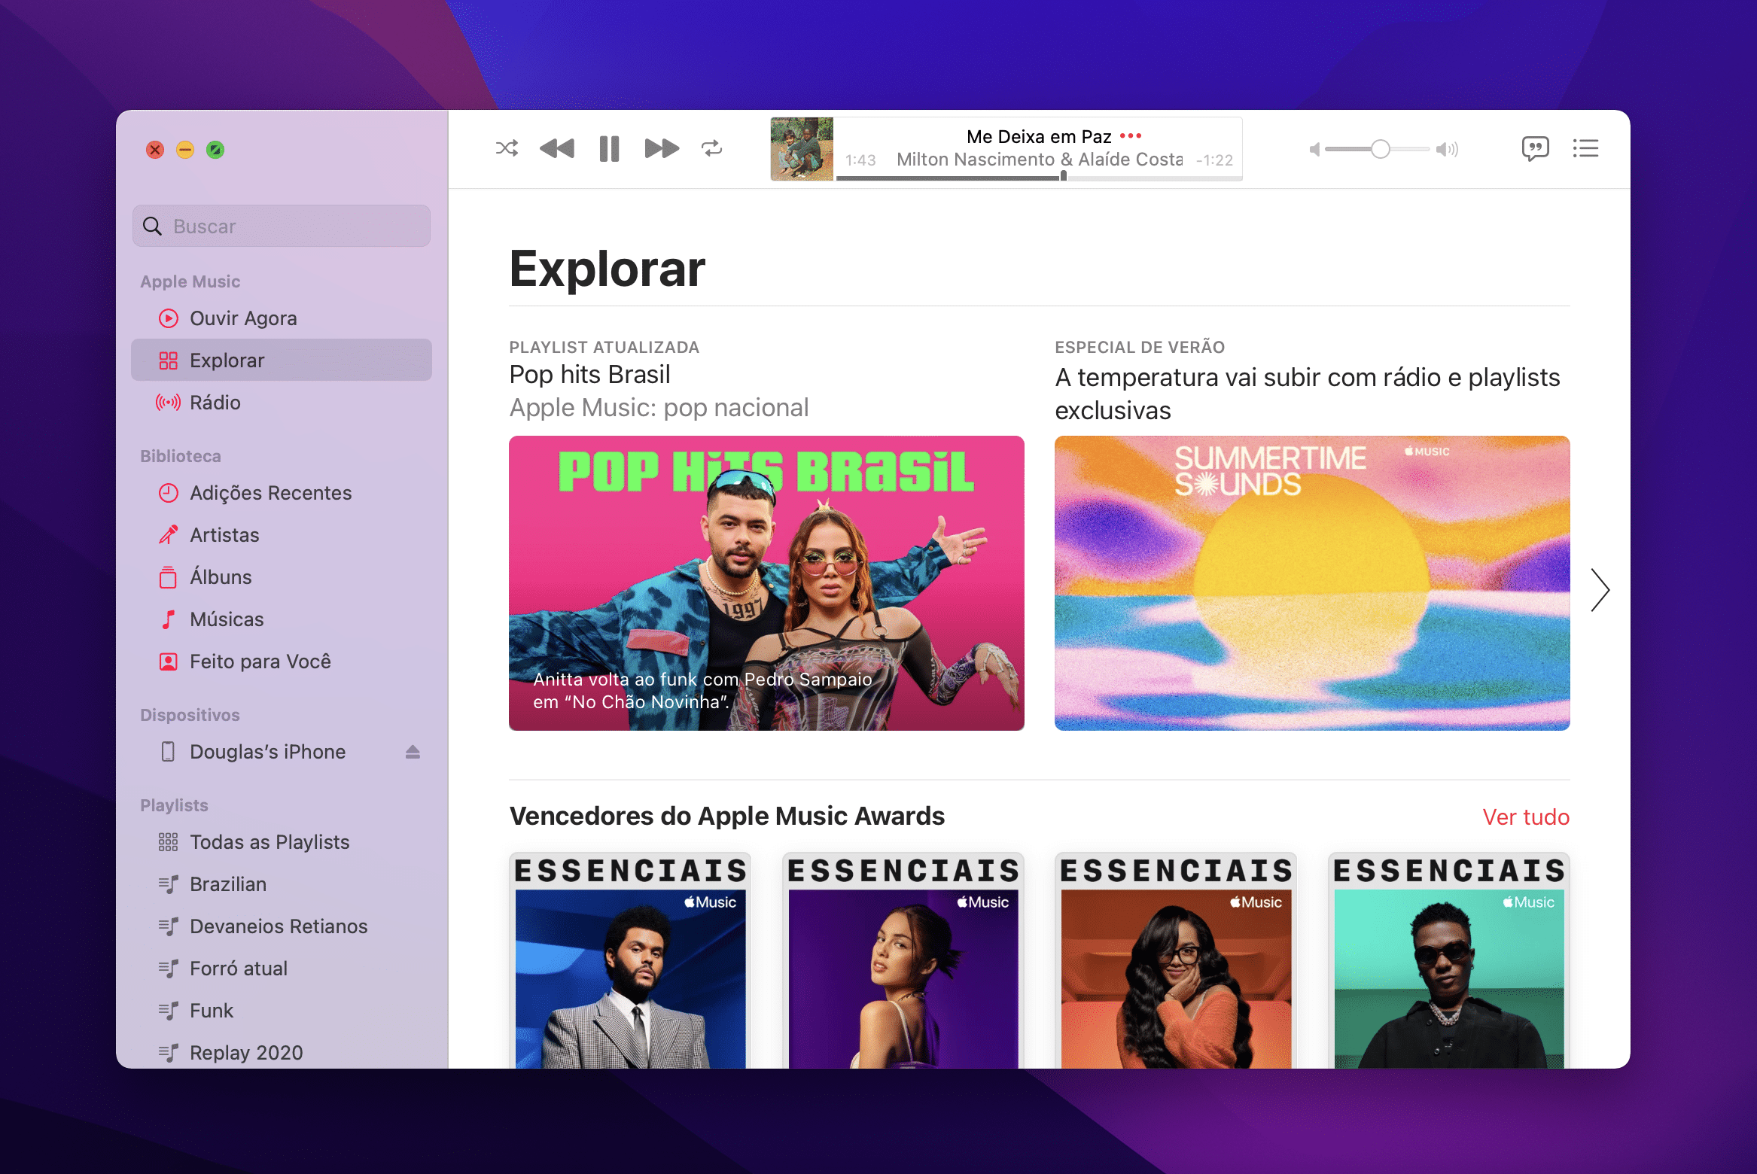Click the repeat toggle icon
This screenshot has height=1174, width=1757.
tap(713, 147)
